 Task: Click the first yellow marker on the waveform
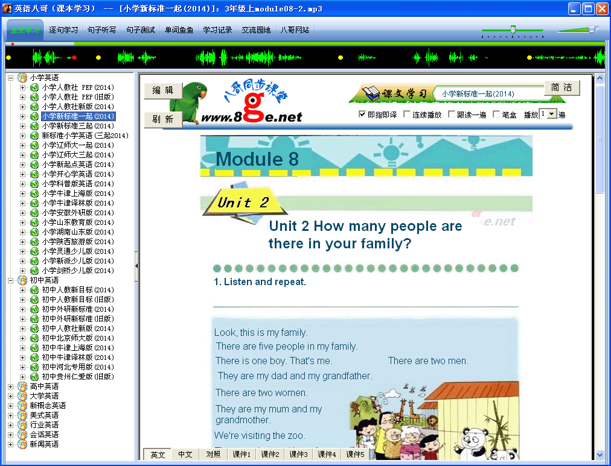[8, 57]
